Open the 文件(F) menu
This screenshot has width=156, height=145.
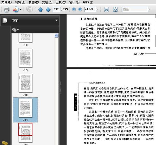(x=6, y=2)
